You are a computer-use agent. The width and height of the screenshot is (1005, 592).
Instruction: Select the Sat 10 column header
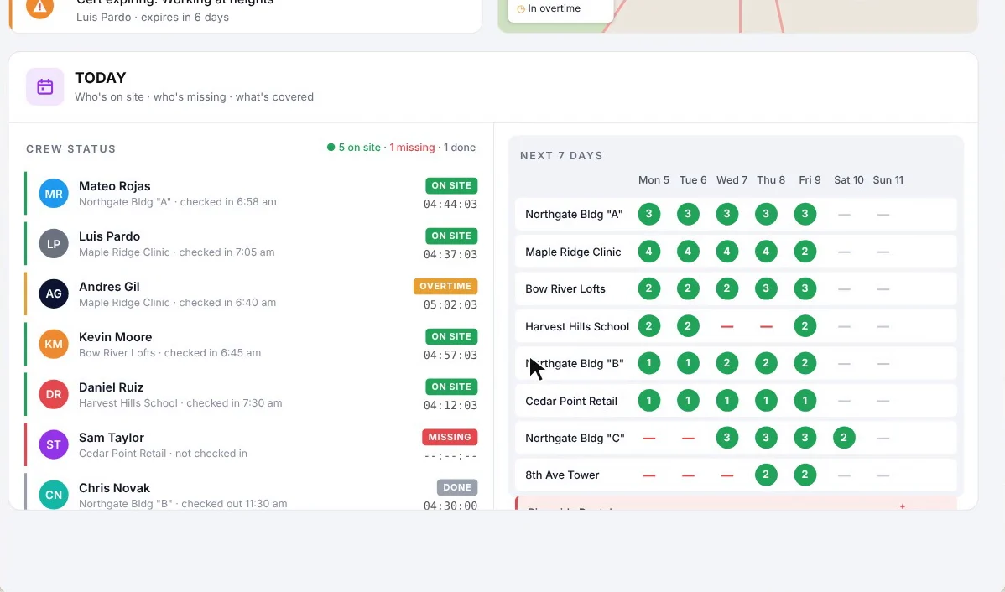tap(849, 180)
